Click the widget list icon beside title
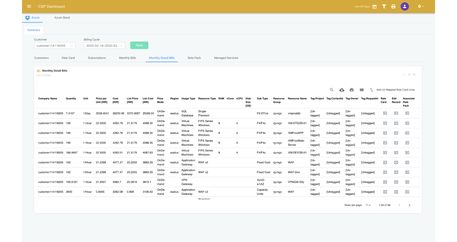The image size is (457, 242). click(38, 71)
